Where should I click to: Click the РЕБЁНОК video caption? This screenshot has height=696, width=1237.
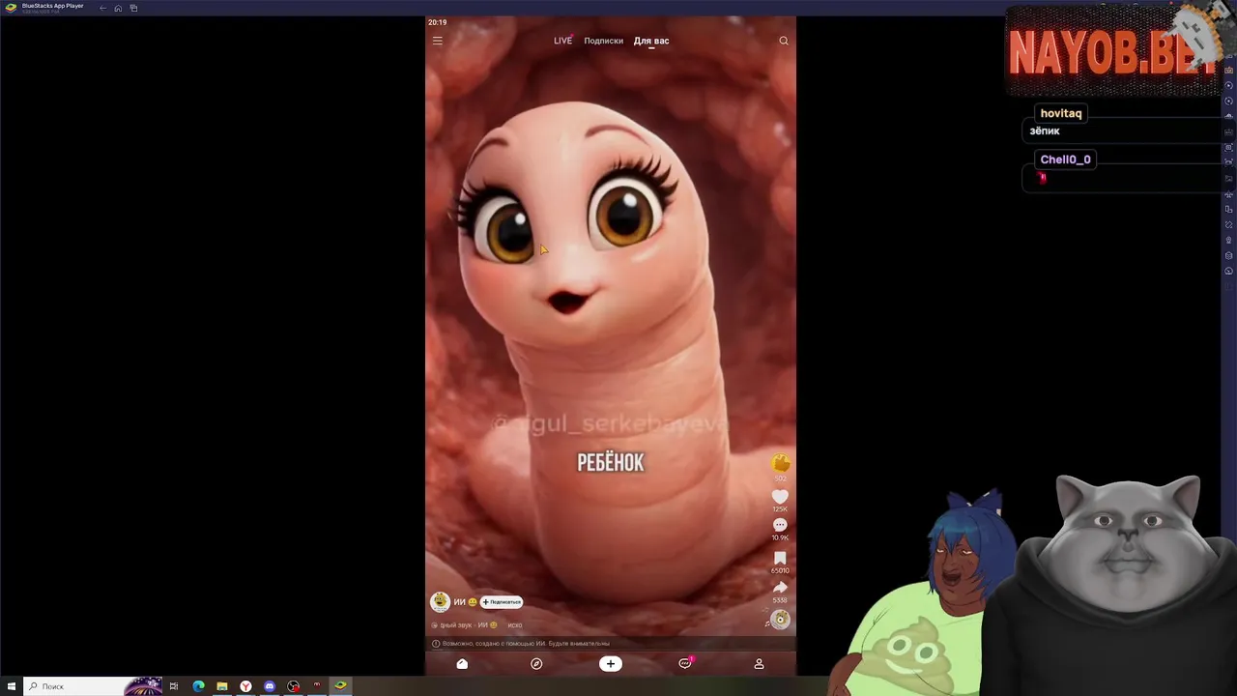tap(610, 463)
